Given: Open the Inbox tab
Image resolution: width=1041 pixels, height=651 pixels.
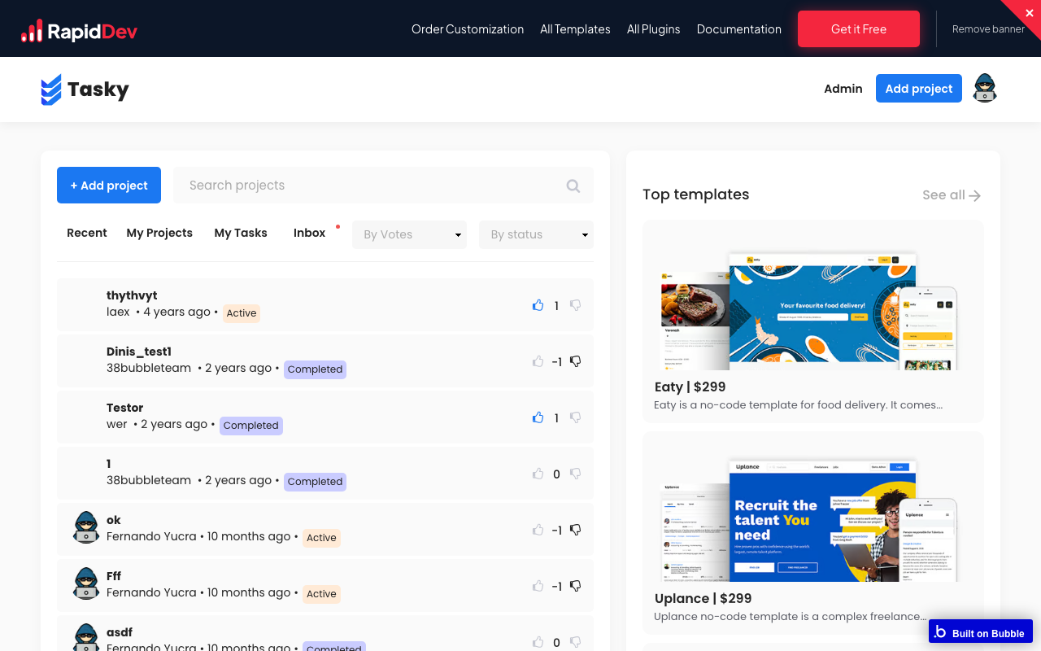Looking at the screenshot, I should (309, 233).
